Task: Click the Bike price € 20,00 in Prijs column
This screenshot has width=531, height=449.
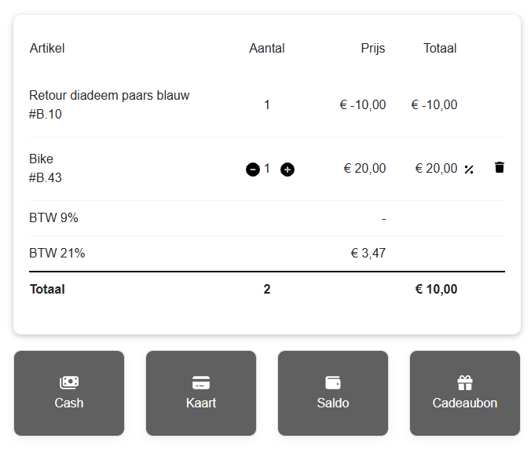Action: pyautogui.click(x=364, y=168)
